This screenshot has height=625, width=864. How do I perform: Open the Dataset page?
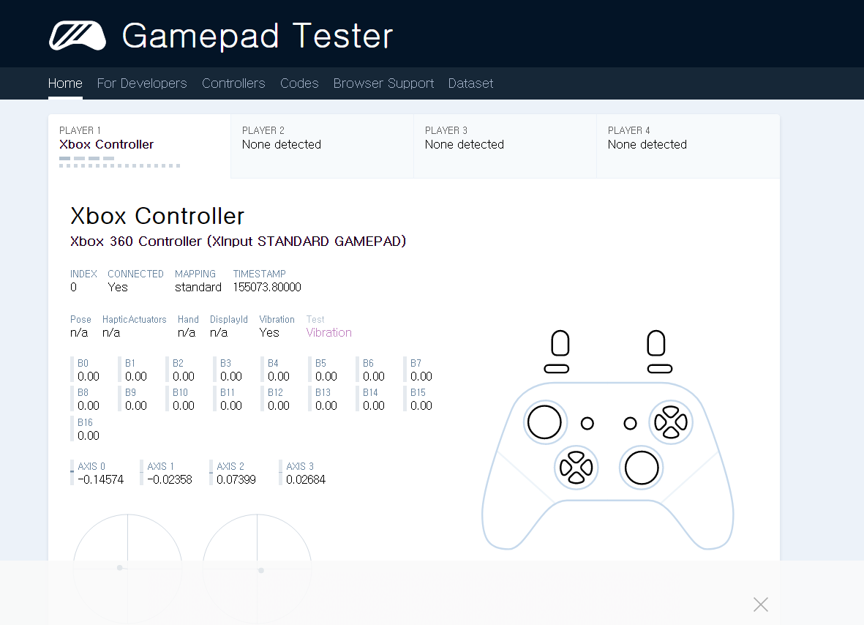[x=470, y=83]
